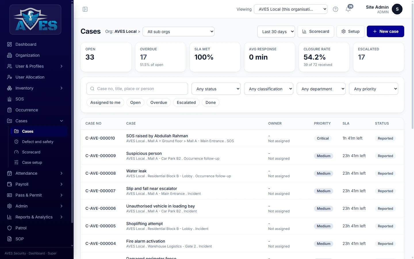
Task: Expand Reports & Analytics menu
Action: click(x=35, y=217)
